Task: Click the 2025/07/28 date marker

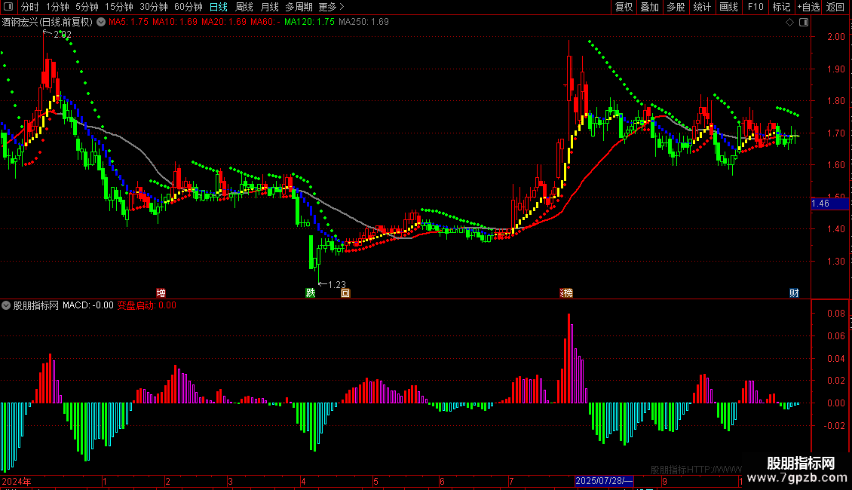Action: click(604, 481)
